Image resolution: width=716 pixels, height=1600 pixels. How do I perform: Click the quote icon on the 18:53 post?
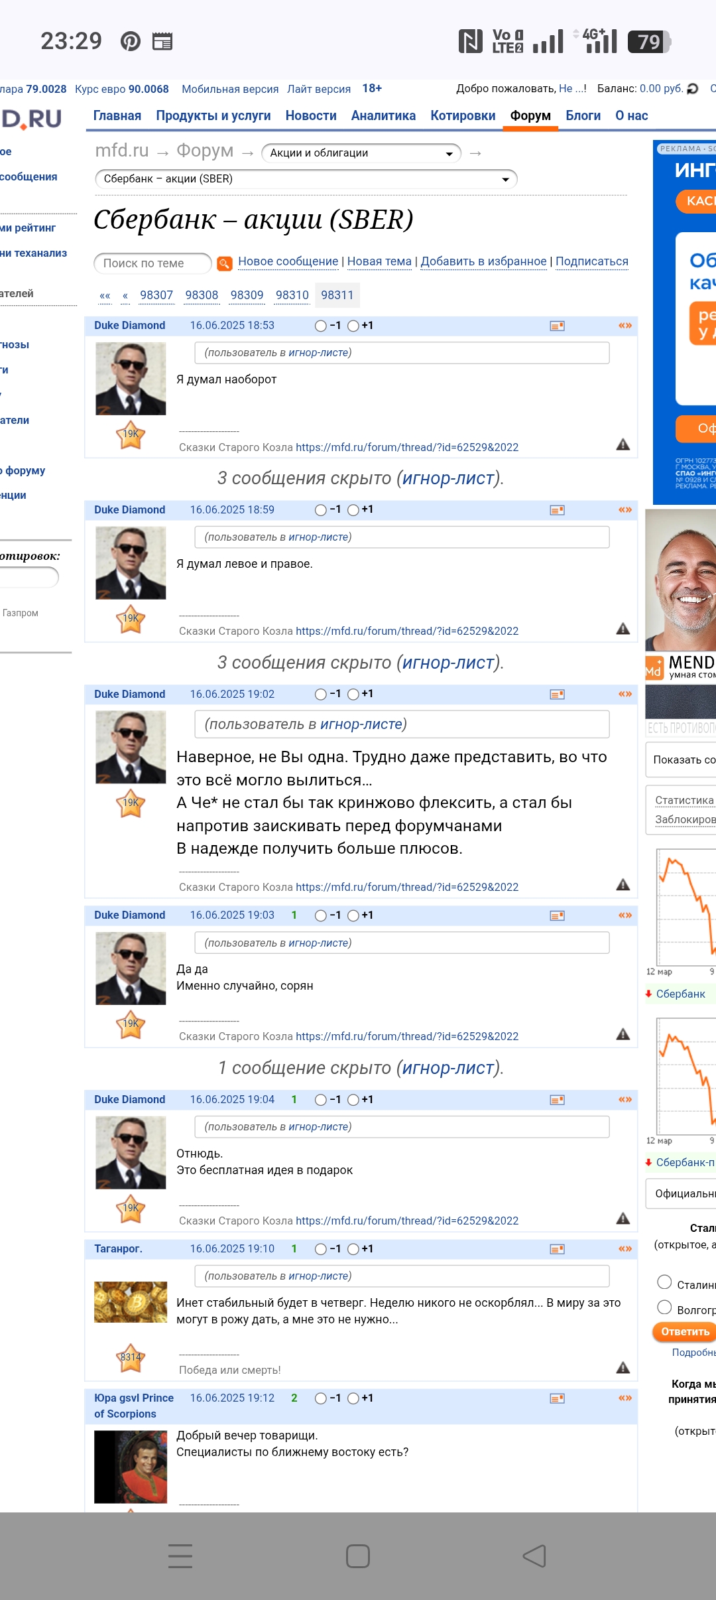click(x=625, y=326)
